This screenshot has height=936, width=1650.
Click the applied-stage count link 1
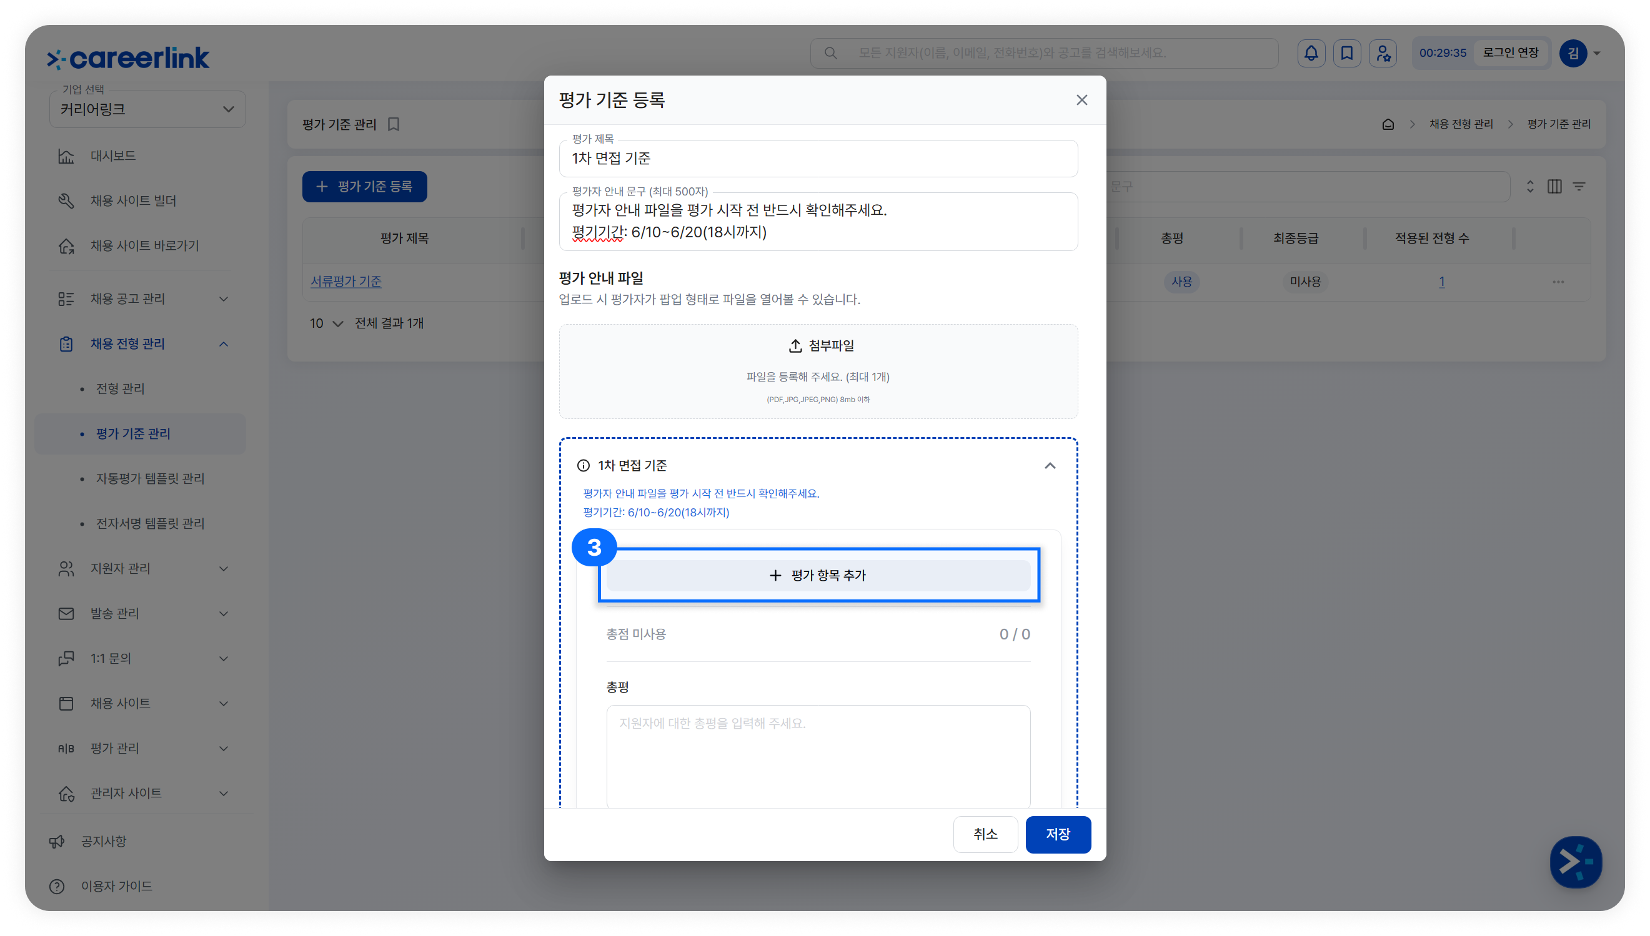coord(1442,282)
